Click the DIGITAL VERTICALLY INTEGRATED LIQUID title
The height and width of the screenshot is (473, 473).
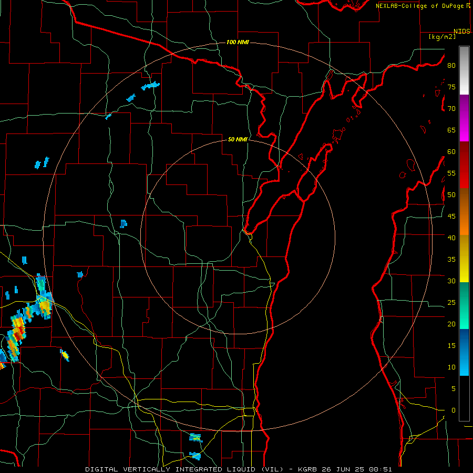pyautogui.click(x=171, y=469)
